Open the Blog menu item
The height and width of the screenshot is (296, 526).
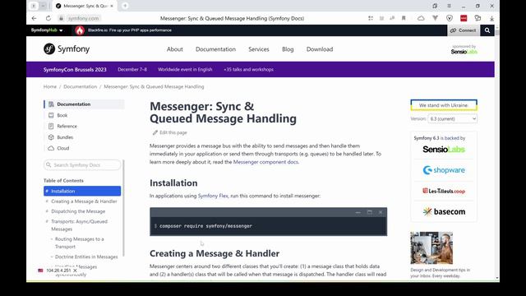tap(288, 49)
